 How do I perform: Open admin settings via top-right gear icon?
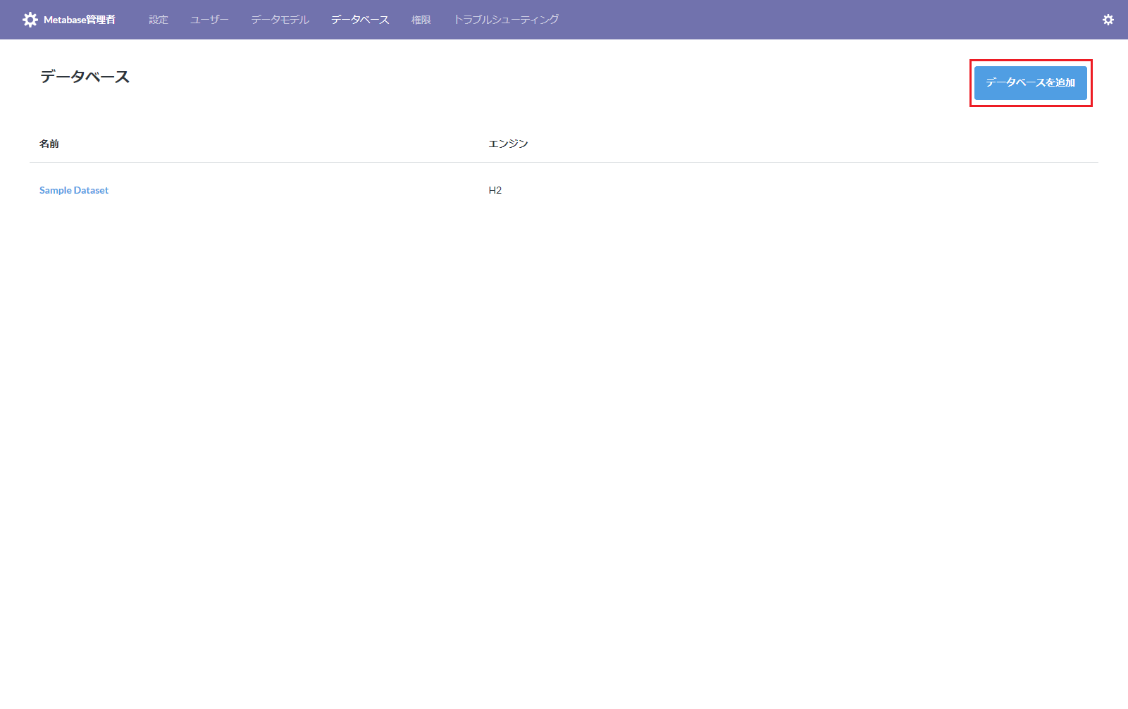pos(1108,19)
